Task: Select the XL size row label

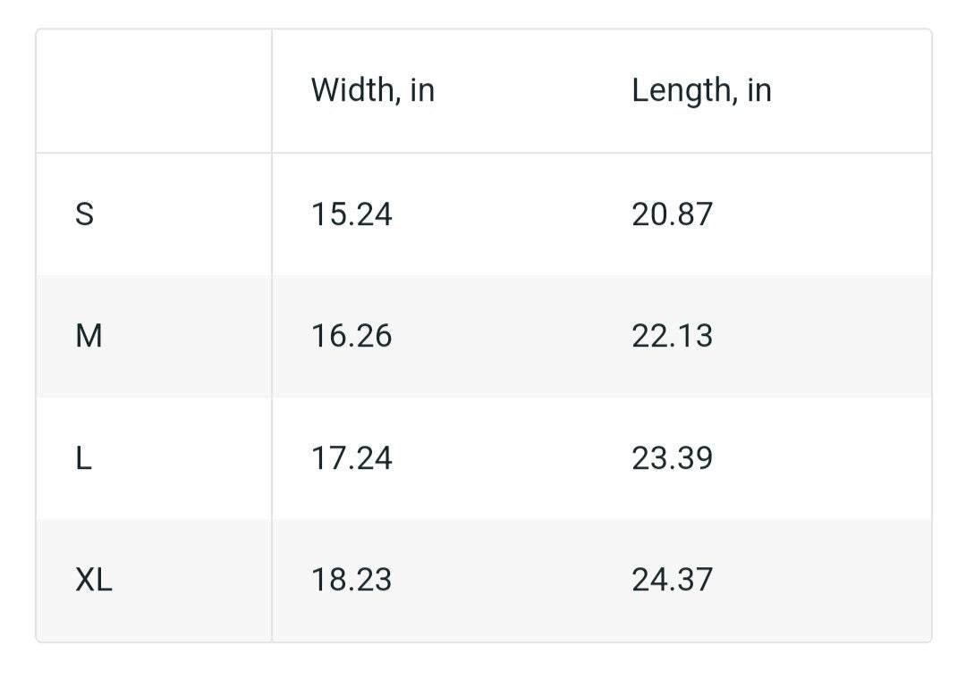Action: [94, 580]
